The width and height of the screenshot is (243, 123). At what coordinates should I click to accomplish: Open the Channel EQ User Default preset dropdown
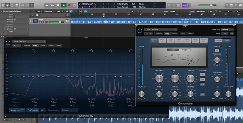pos(29,41)
